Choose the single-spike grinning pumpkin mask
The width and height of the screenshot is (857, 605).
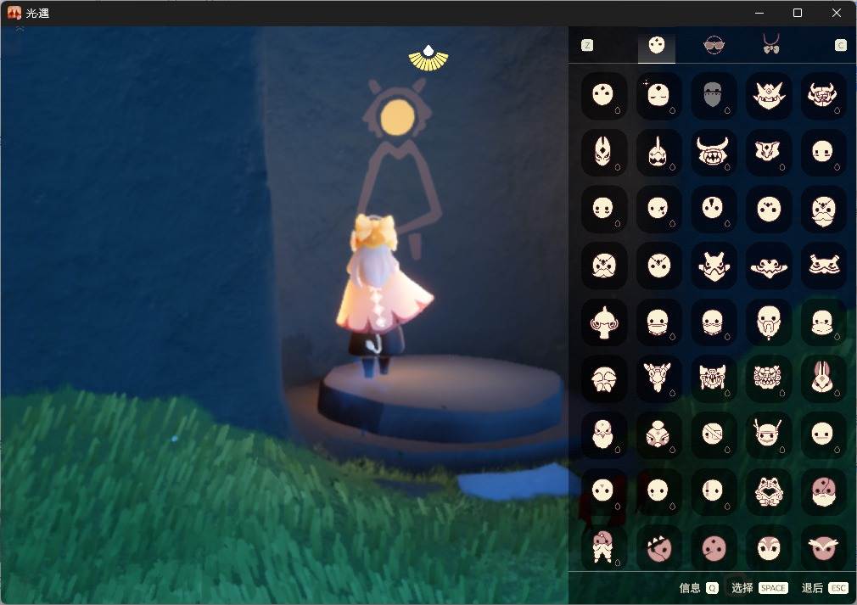click(658, 152)
